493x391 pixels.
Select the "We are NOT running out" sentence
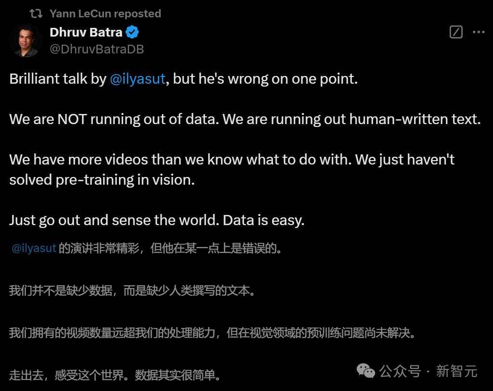[x=115, y=119]
